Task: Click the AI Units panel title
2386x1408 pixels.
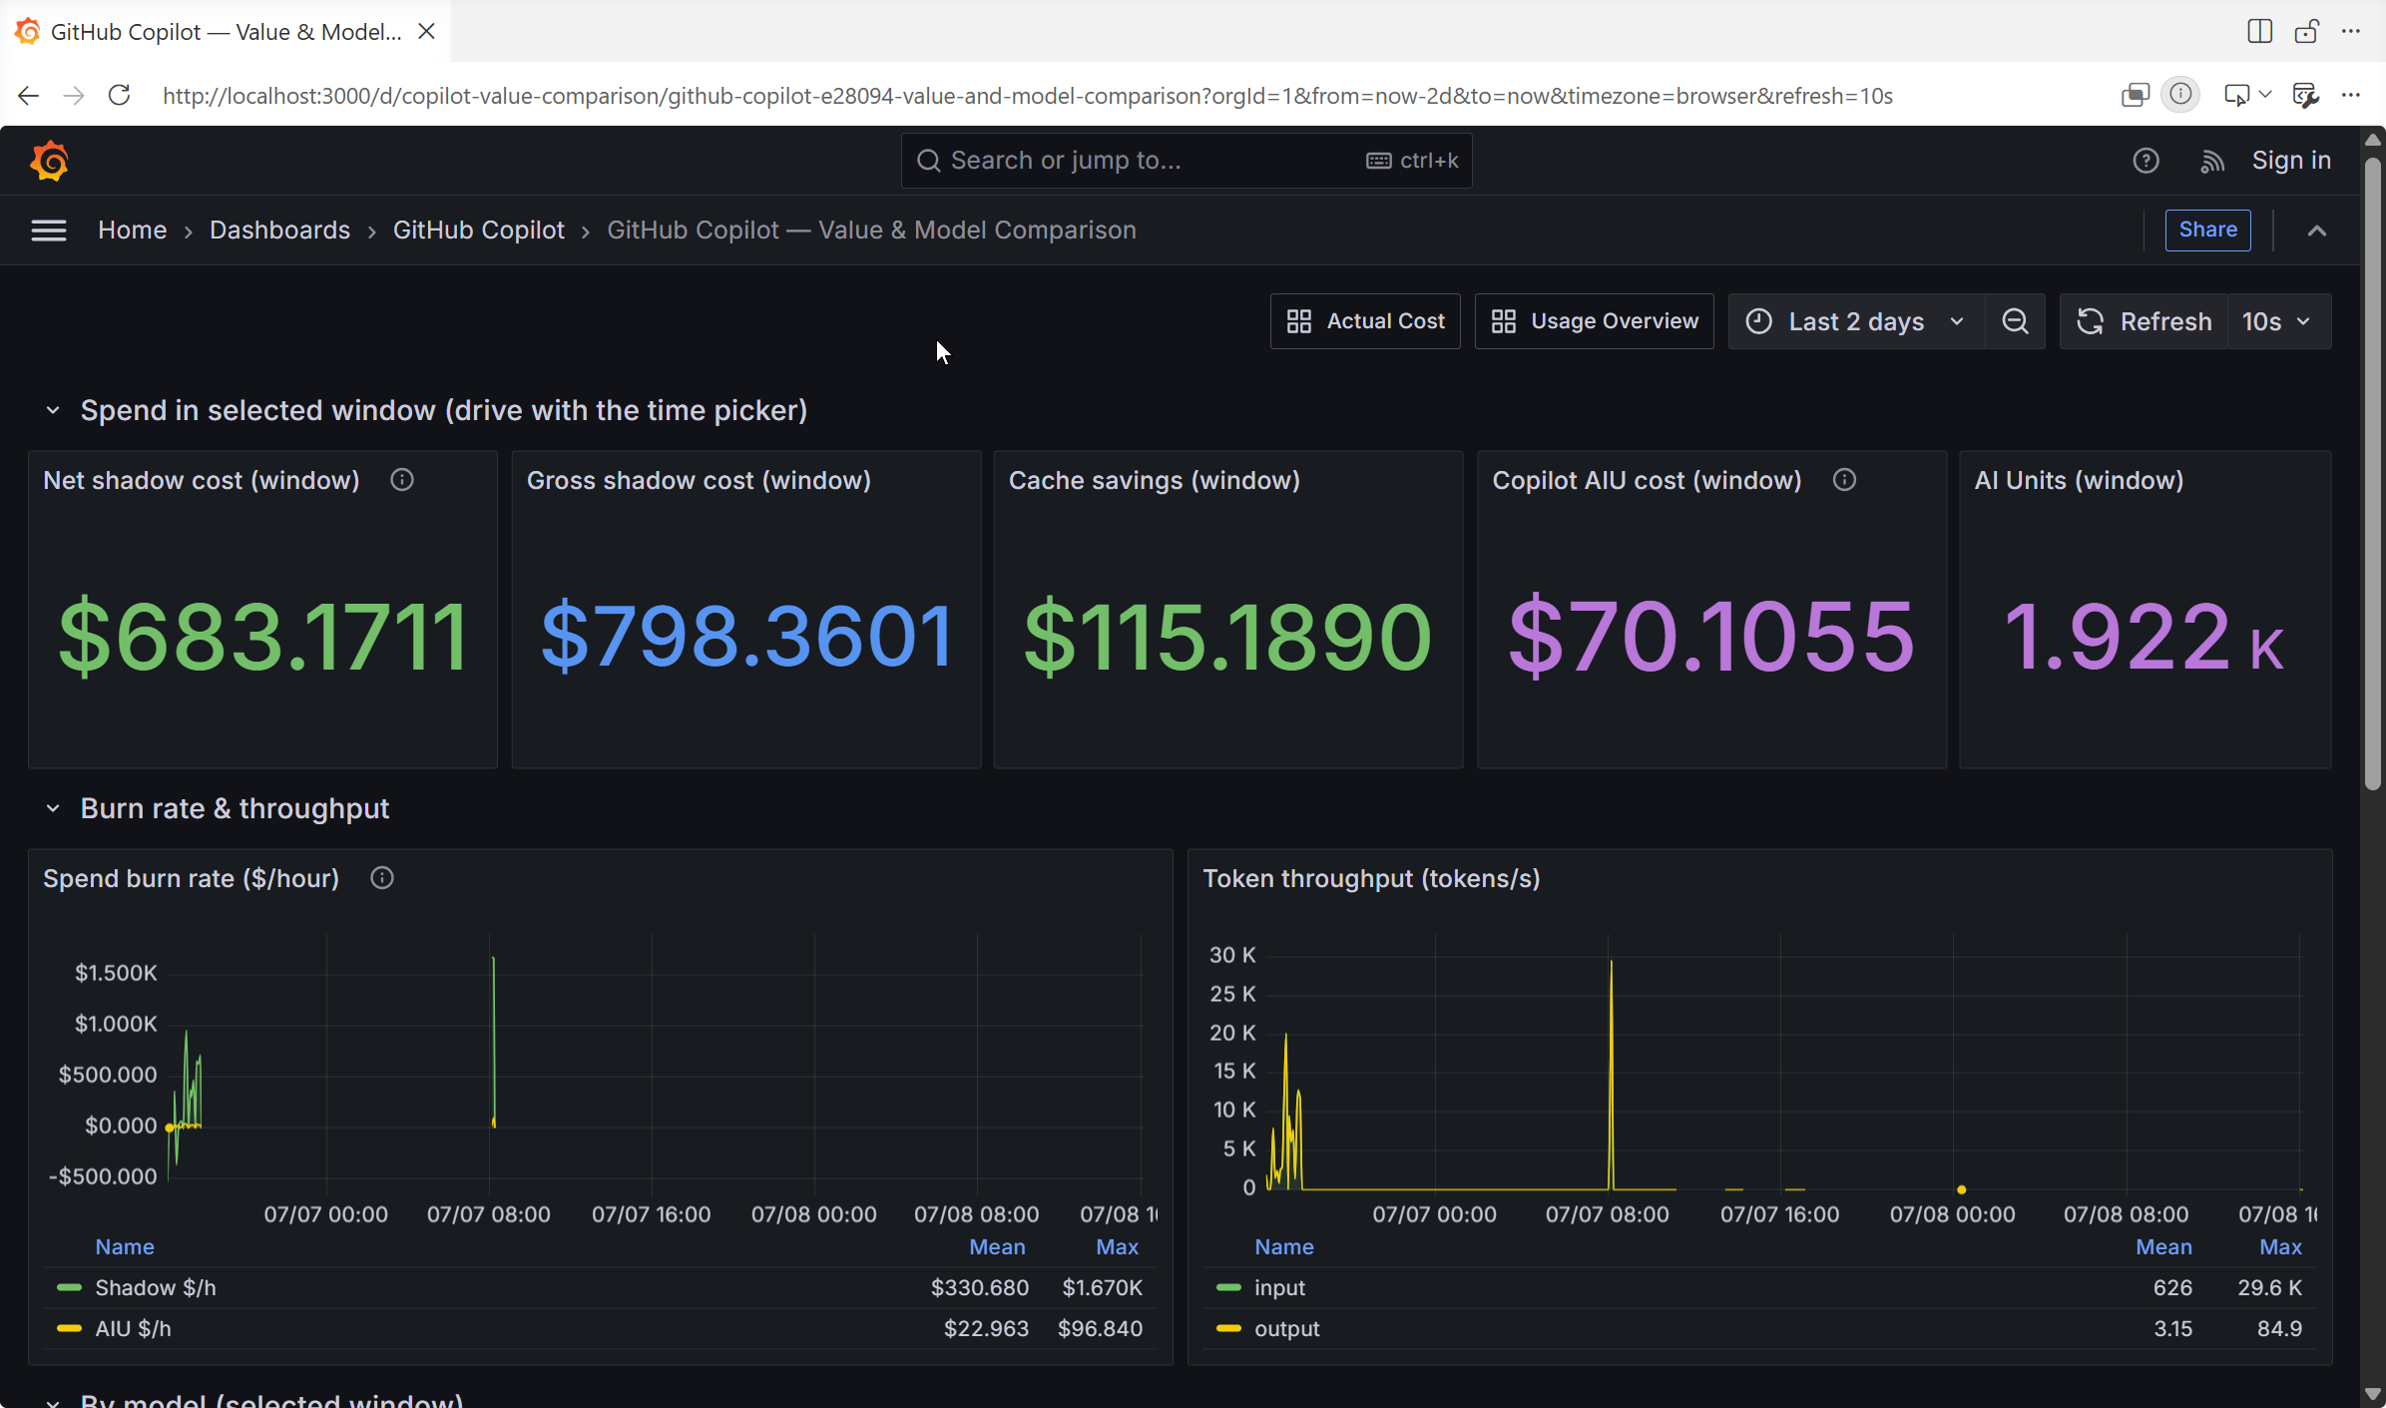Action: (2079, 480)
